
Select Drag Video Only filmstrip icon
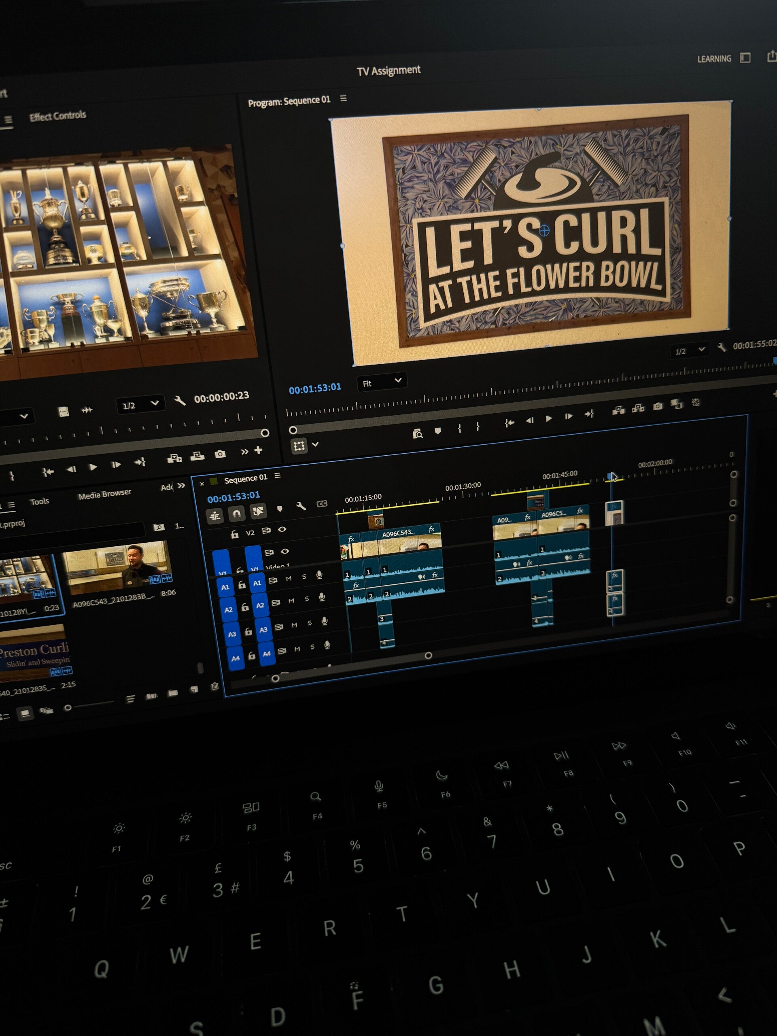(x=63, y=411)
